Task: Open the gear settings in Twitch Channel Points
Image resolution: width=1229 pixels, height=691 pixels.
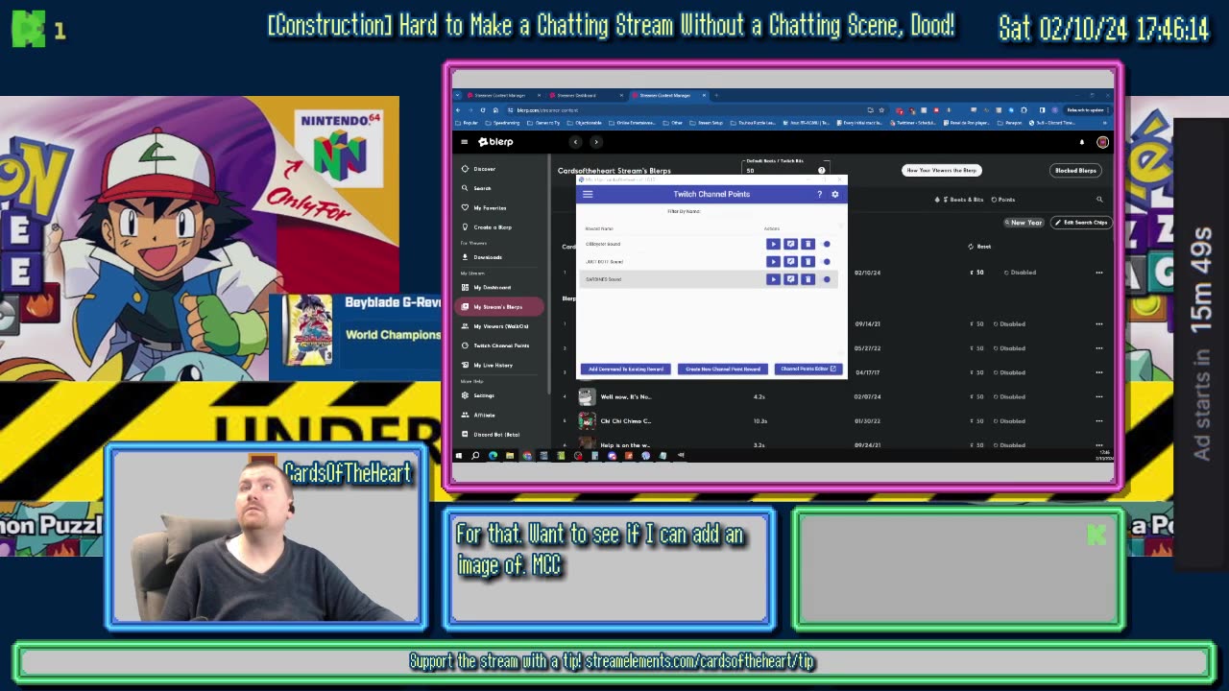Action: 834,194
